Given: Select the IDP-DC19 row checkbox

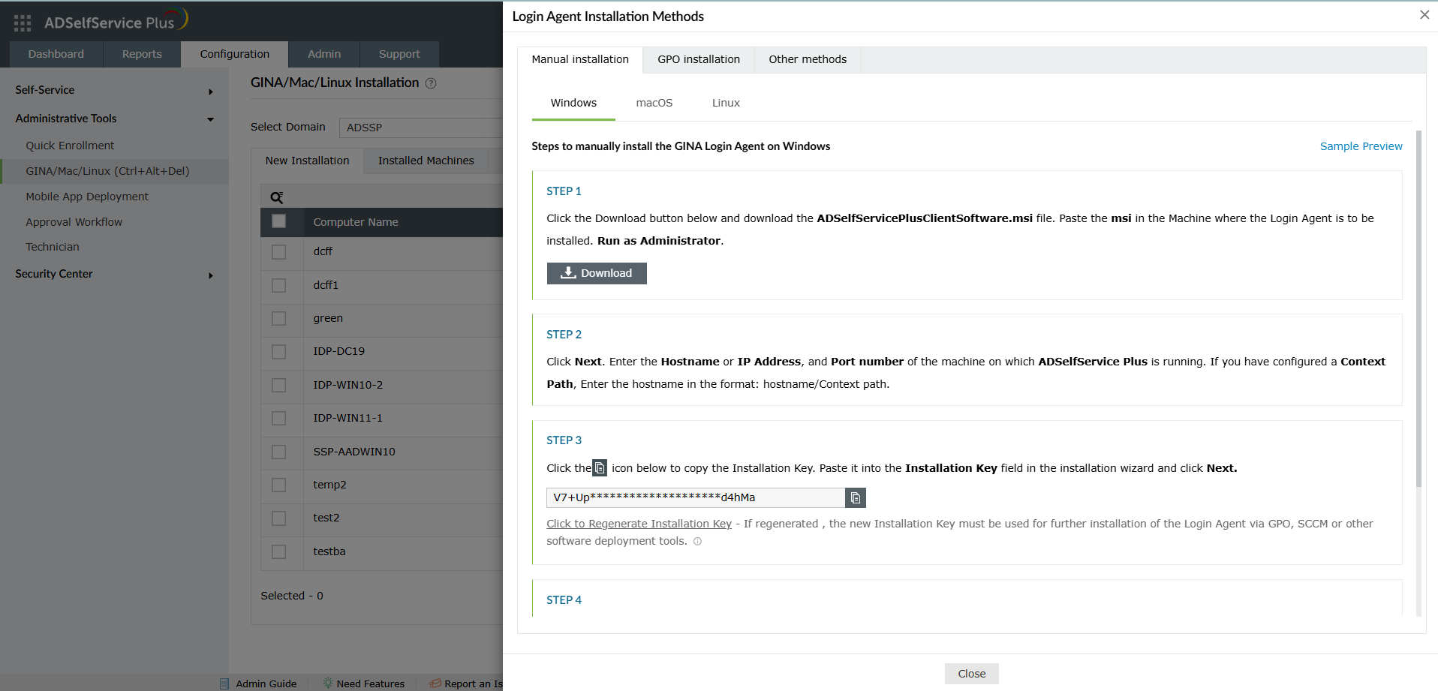Looking at the screenshot, I should point(279,352).
